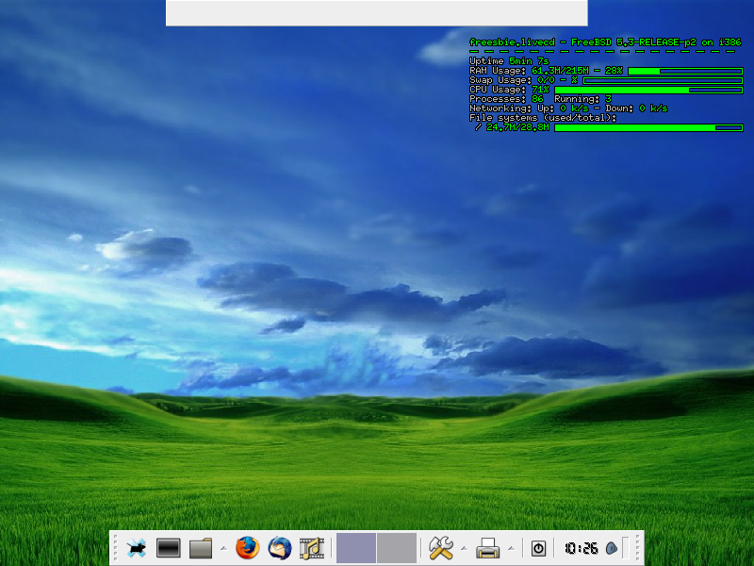
Task: Switch to the second workspace in pager
Action: 397,548
